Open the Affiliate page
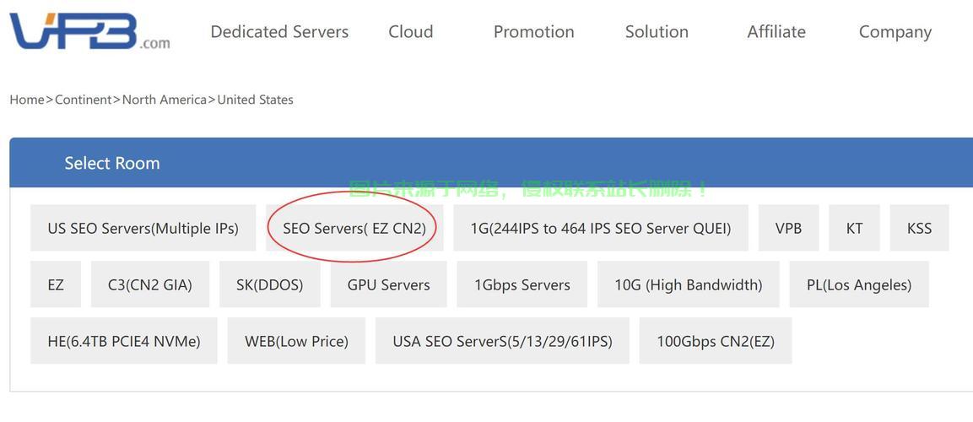This screenshot has width=973, height=422. [776, 32]
